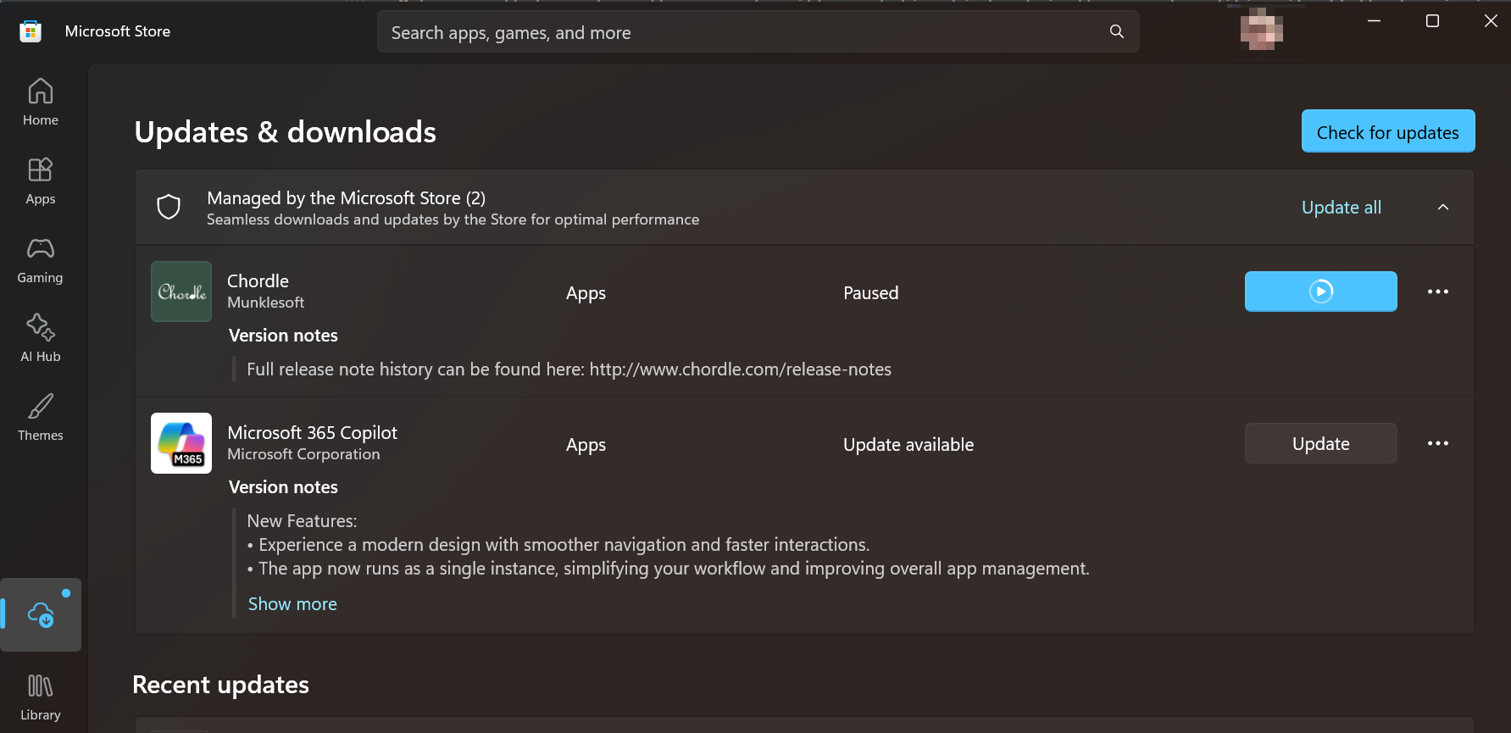This screenshot has width=1511, height=733.
Task: Close the Microsoft Store window
Action: tap(1491, 21)
